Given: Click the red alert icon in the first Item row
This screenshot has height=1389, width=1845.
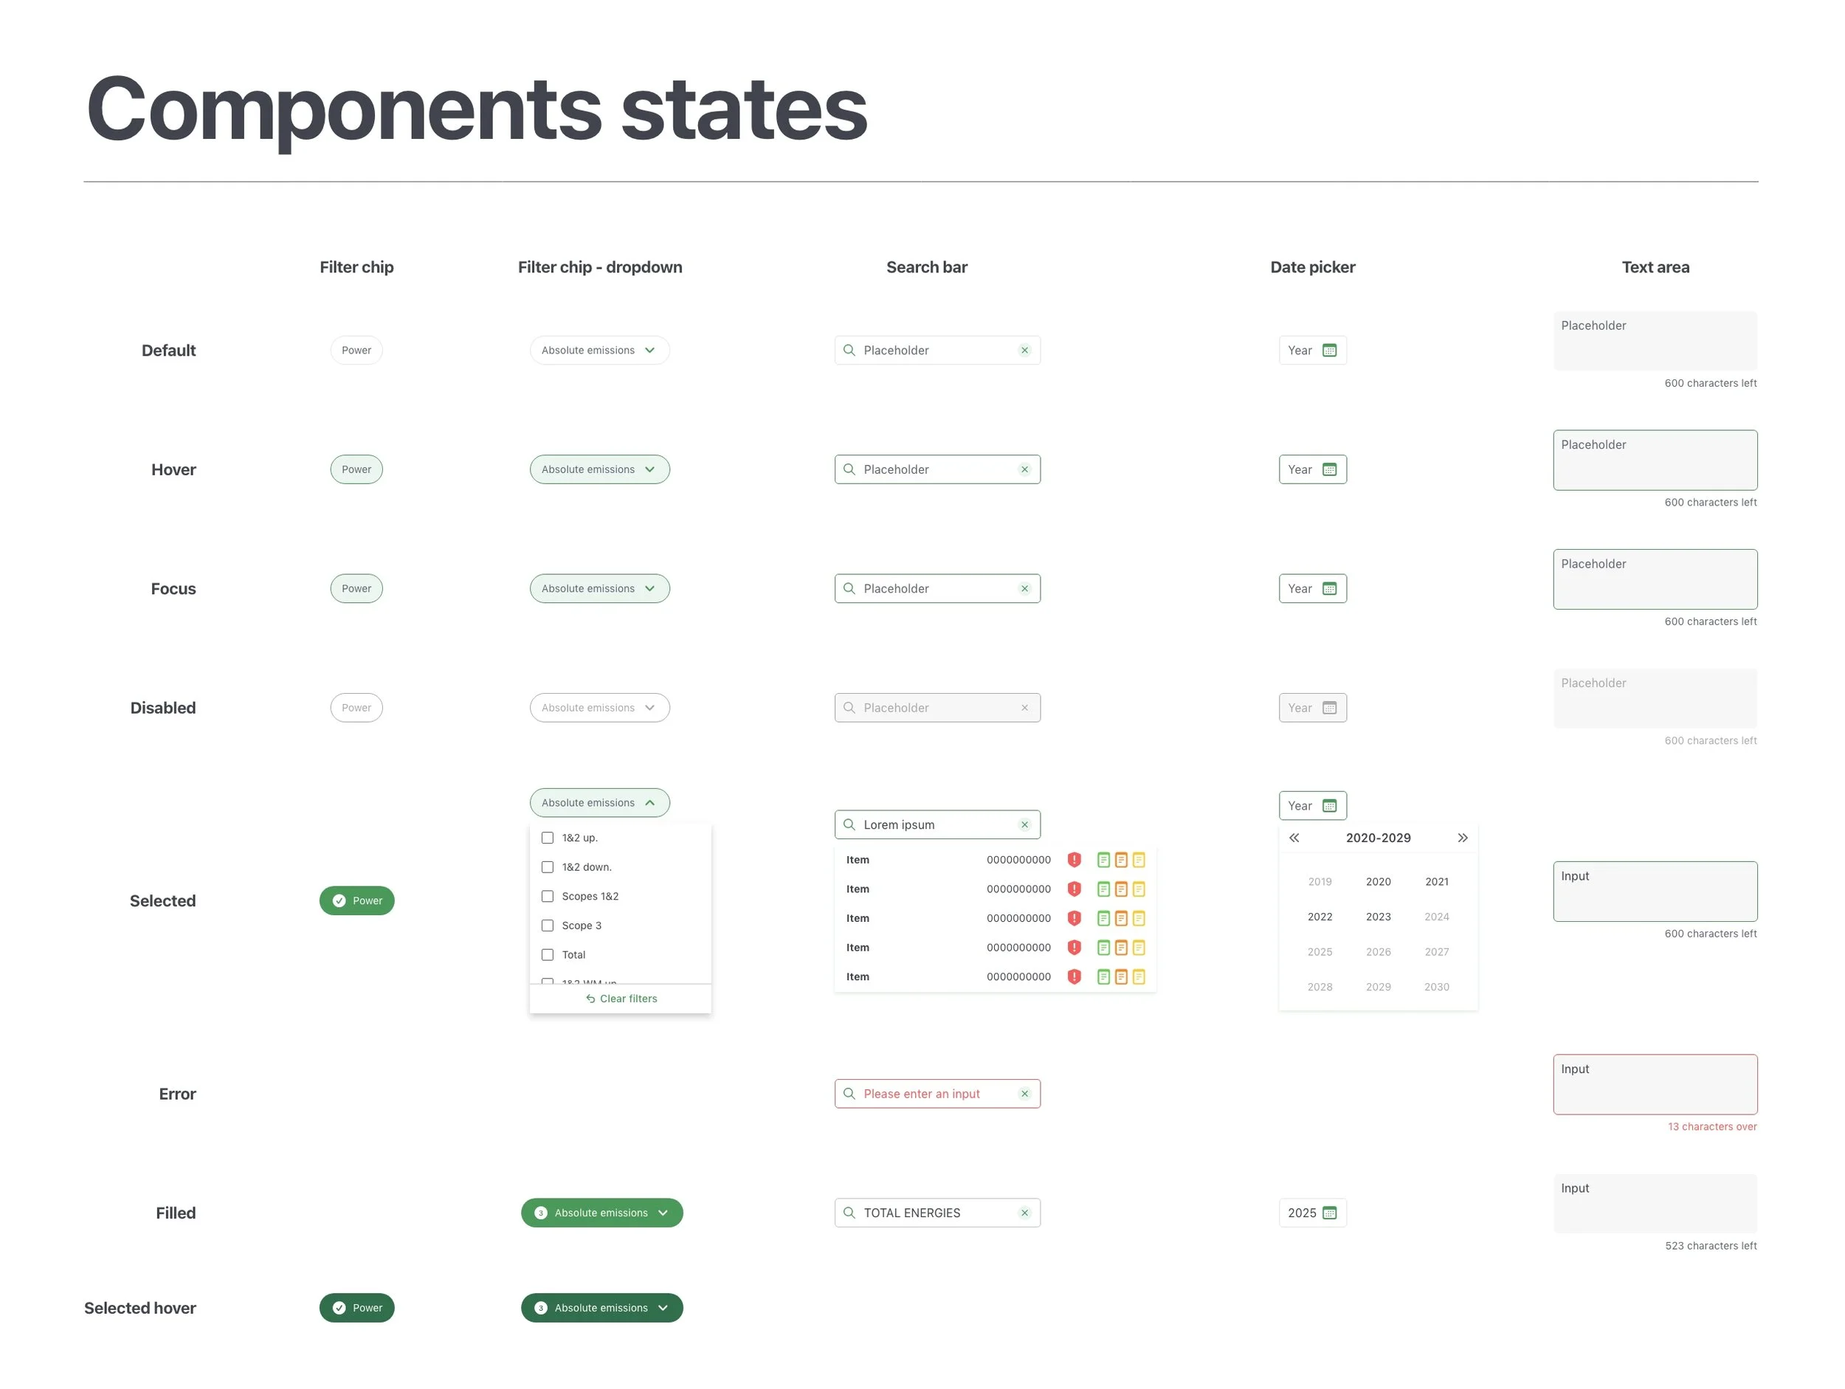Looking at the screenshot, I should point(1075,859).
